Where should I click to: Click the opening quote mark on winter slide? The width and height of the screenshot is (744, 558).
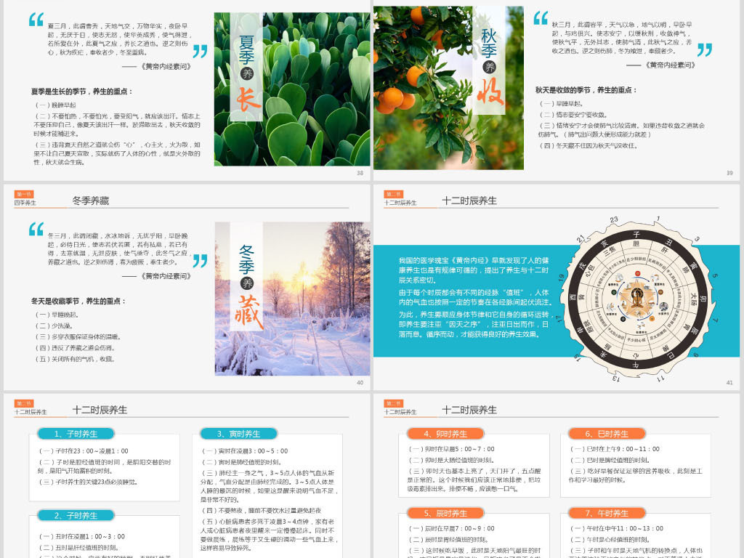pyautogui.click(x=36, y=230)
